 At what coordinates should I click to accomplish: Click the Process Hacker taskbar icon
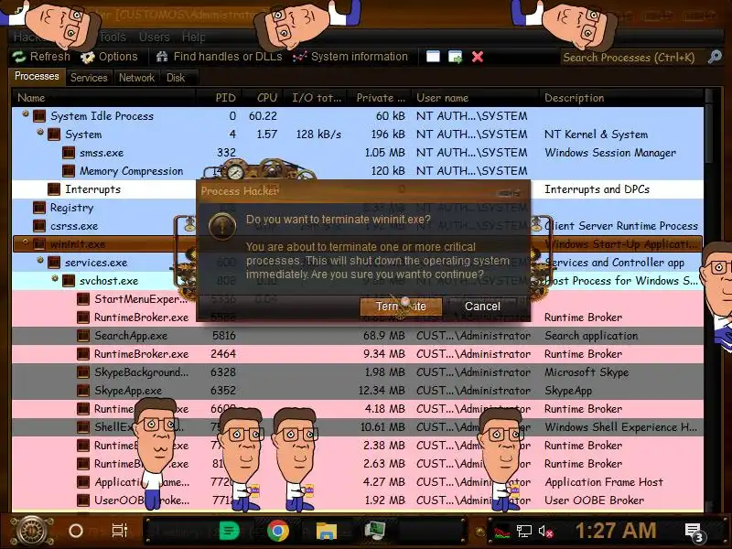click(x=374, y=531)
